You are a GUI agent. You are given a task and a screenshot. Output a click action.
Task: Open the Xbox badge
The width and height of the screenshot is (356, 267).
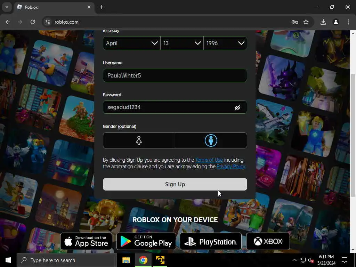pos(268,241)
